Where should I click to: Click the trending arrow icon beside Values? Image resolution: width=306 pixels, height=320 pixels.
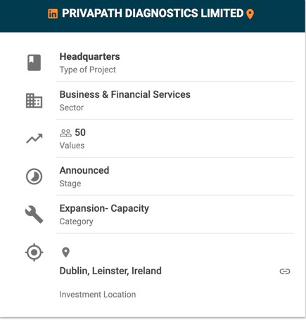point(34,139)
